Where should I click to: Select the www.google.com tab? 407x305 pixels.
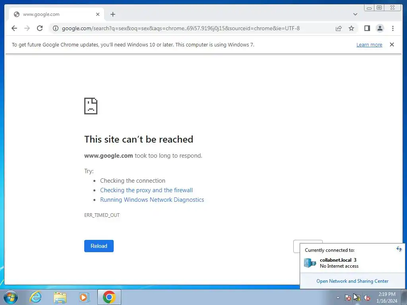[x=56, y=14]
